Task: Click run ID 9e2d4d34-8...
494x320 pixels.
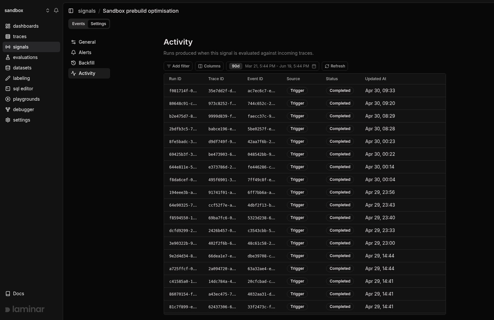Action: click(x=183, y=256)
